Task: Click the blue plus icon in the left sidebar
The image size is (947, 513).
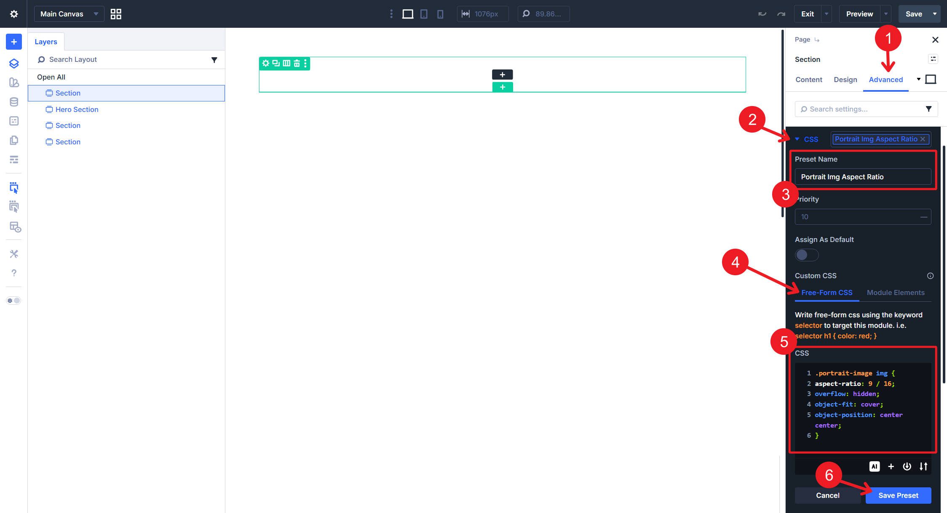Action: point(13,42)
